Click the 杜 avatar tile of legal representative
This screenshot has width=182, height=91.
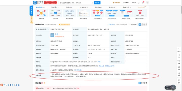[52, 35]
